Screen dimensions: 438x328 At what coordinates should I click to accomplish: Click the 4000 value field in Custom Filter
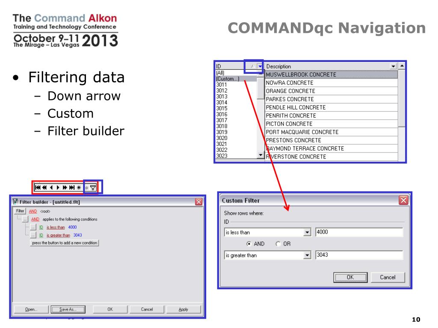coord(359,232)
